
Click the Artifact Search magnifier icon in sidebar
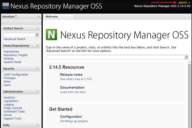pyautogui.click(x=37, y=35)
